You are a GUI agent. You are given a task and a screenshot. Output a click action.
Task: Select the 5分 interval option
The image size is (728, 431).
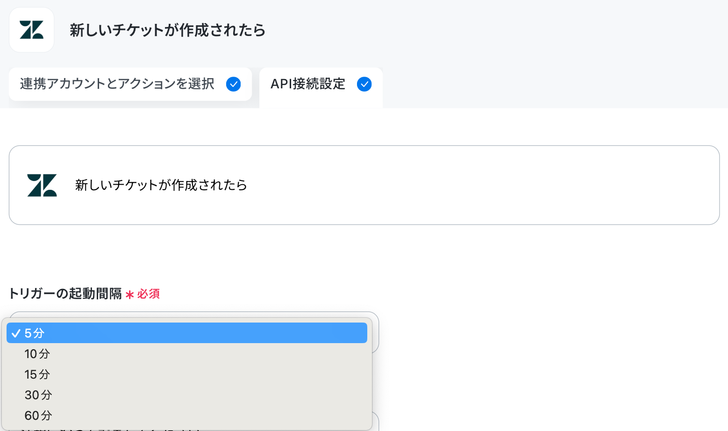187,333
